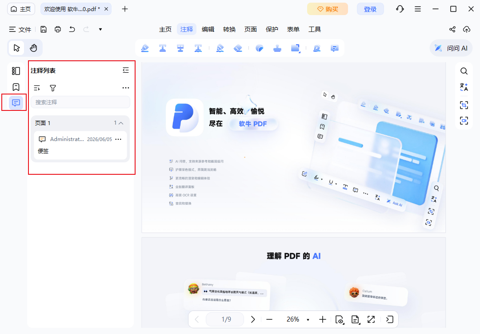Switch to the 保护 ribbon tab
Viewport: 480px width, 334px height.
[272, 29]
